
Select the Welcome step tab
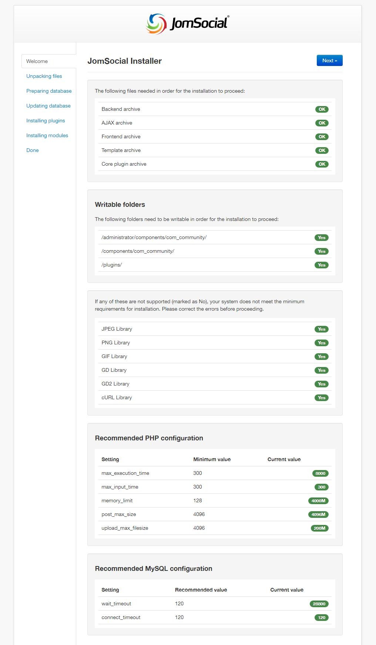coord(37,61)
